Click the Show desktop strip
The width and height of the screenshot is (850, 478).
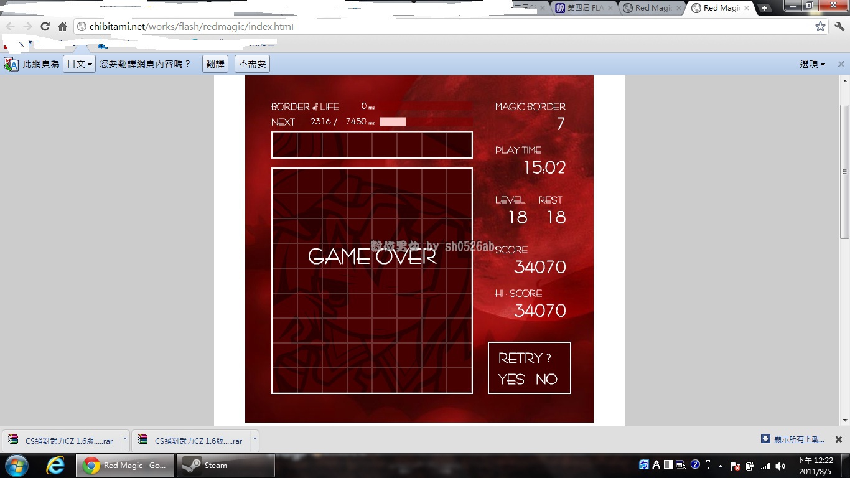point(846,466)
